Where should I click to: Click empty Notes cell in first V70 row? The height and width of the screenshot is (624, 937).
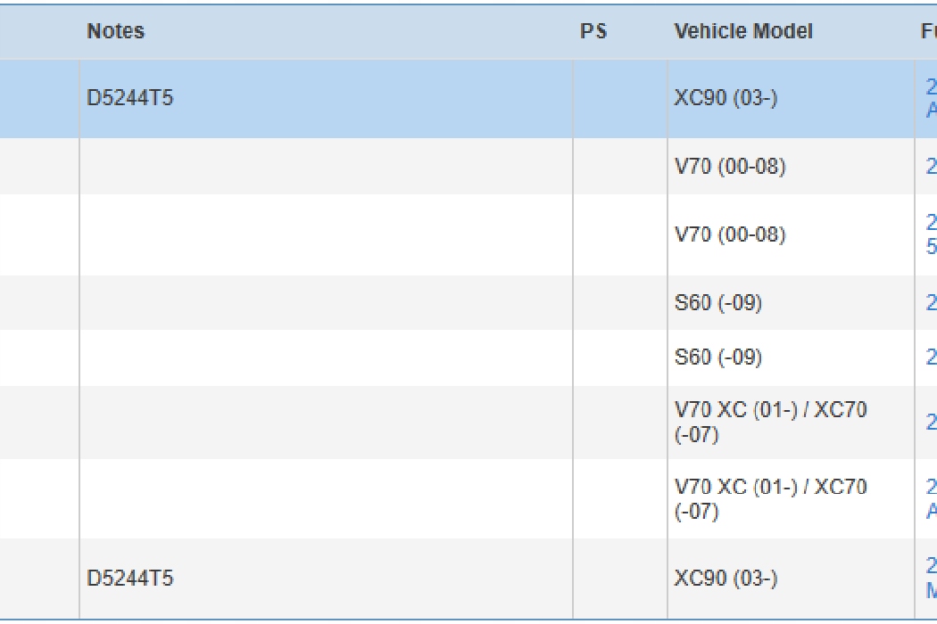click(326, 167)
